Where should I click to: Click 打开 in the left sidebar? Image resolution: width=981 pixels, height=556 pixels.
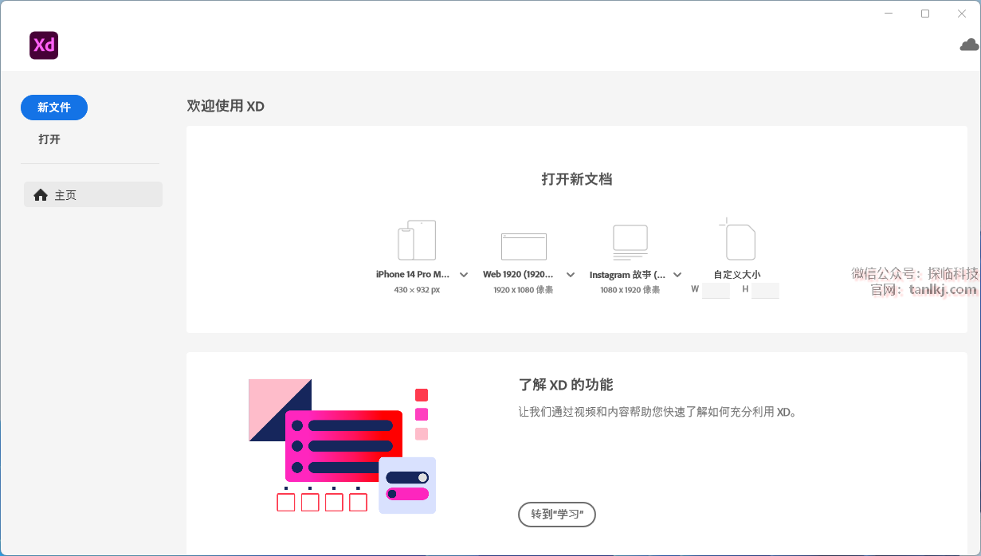pyautogui.click(x=49, y=139)
